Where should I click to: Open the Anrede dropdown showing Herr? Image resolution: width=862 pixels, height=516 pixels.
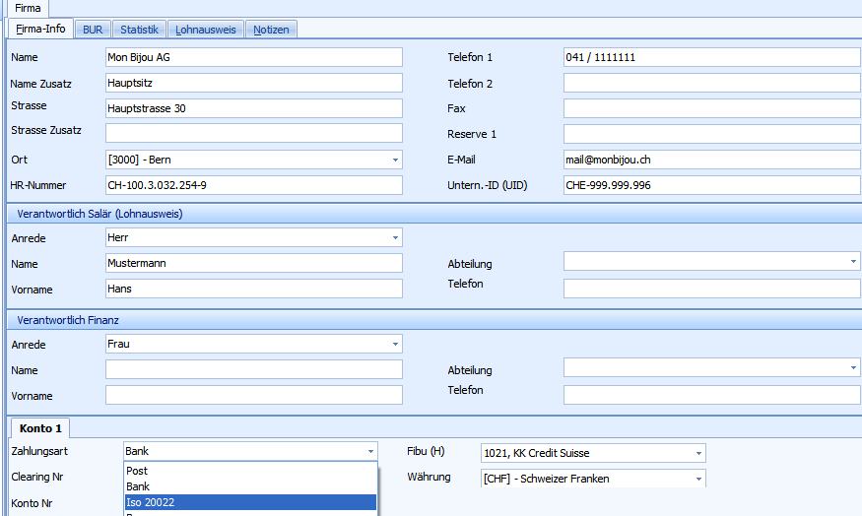coord(395,237)
